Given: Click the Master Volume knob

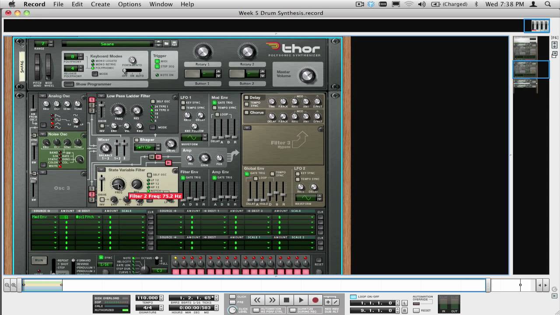Looking at the screenshot, I should [307, 76].
